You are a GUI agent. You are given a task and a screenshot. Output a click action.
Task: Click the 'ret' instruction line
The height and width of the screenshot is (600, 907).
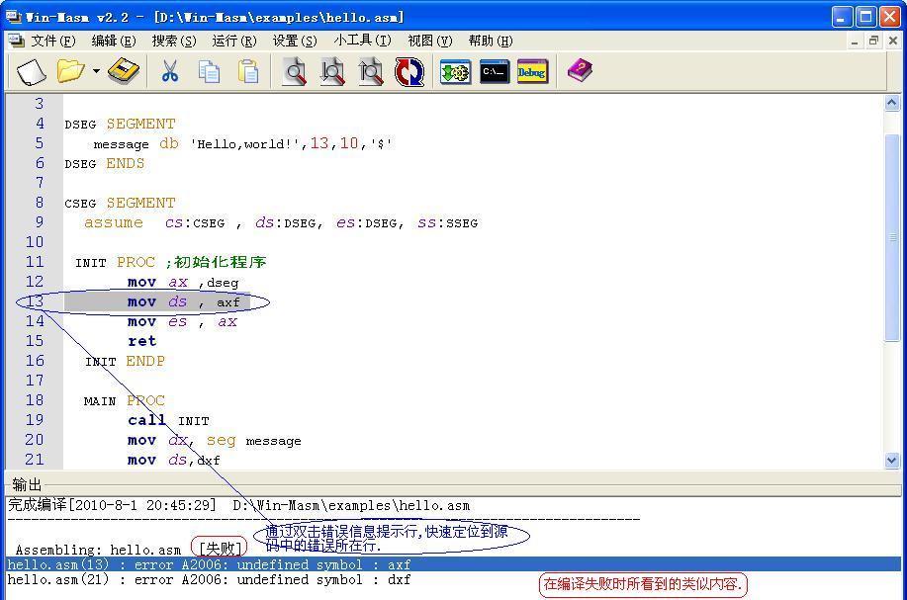(141, 341)
